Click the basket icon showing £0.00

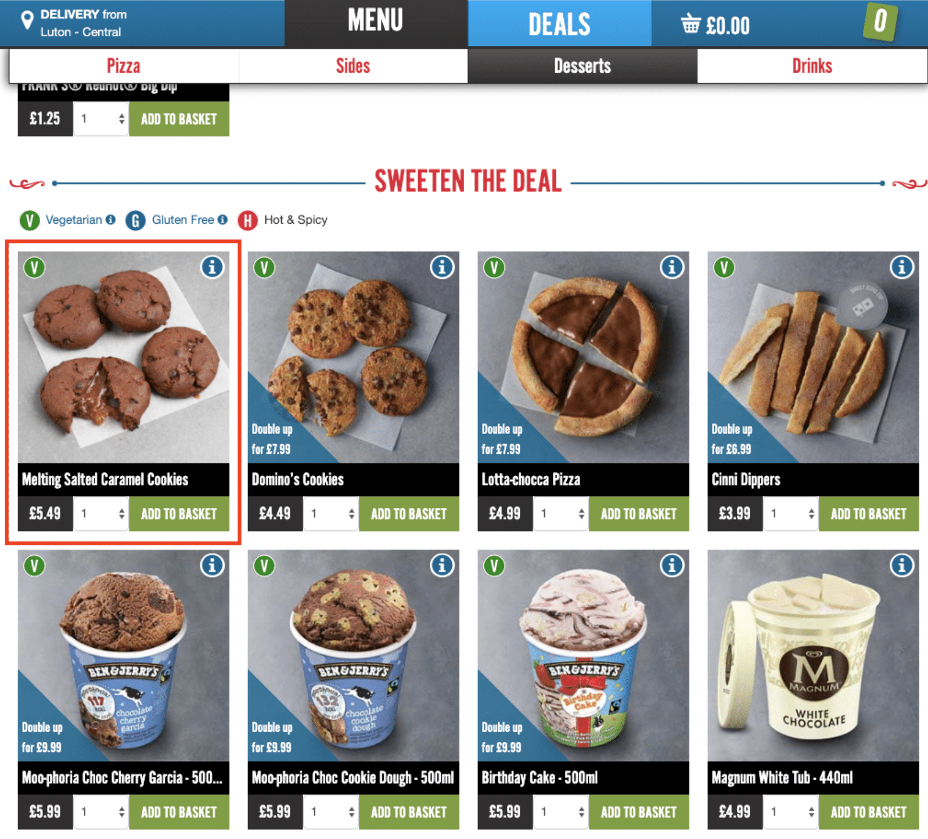click(690, 24)
